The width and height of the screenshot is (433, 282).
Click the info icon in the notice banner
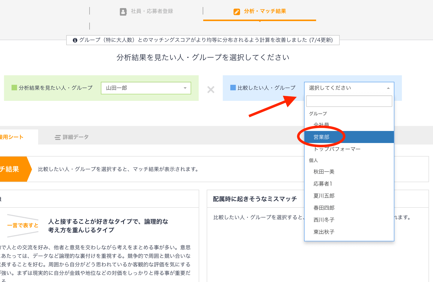click(x=75, y=40)
